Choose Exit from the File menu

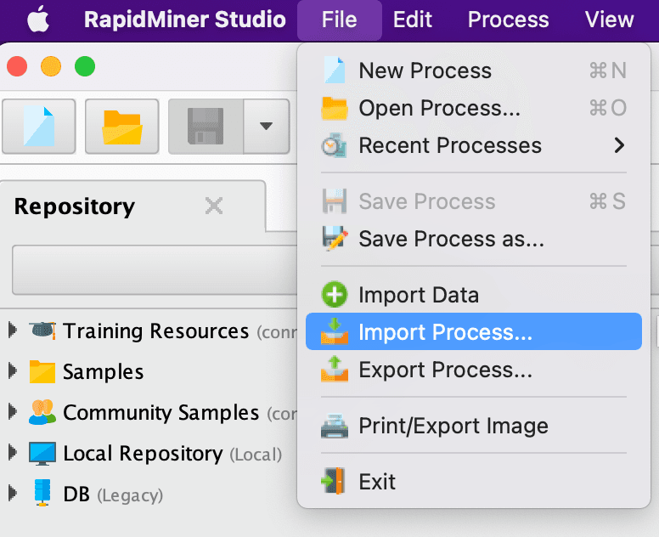474,481
